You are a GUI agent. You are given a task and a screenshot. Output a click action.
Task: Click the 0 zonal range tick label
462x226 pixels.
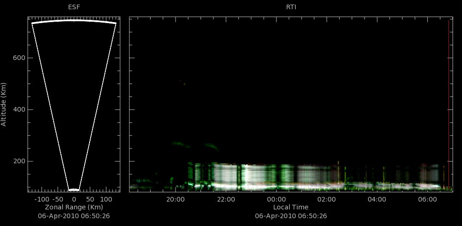coord(74,199)
